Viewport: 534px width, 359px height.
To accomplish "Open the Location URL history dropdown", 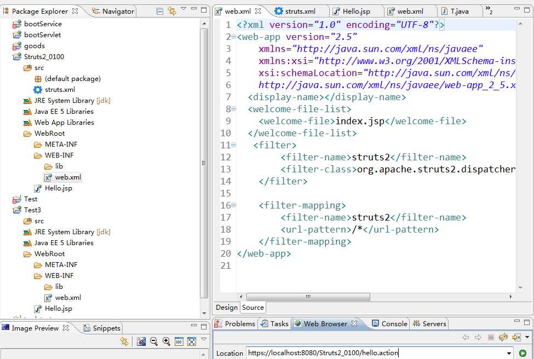I will click(509, 353).
